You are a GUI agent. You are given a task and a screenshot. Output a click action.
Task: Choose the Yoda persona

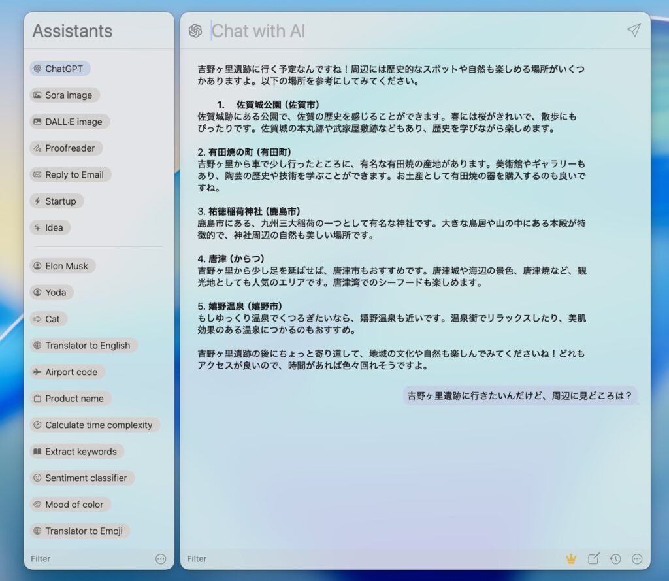51,293
